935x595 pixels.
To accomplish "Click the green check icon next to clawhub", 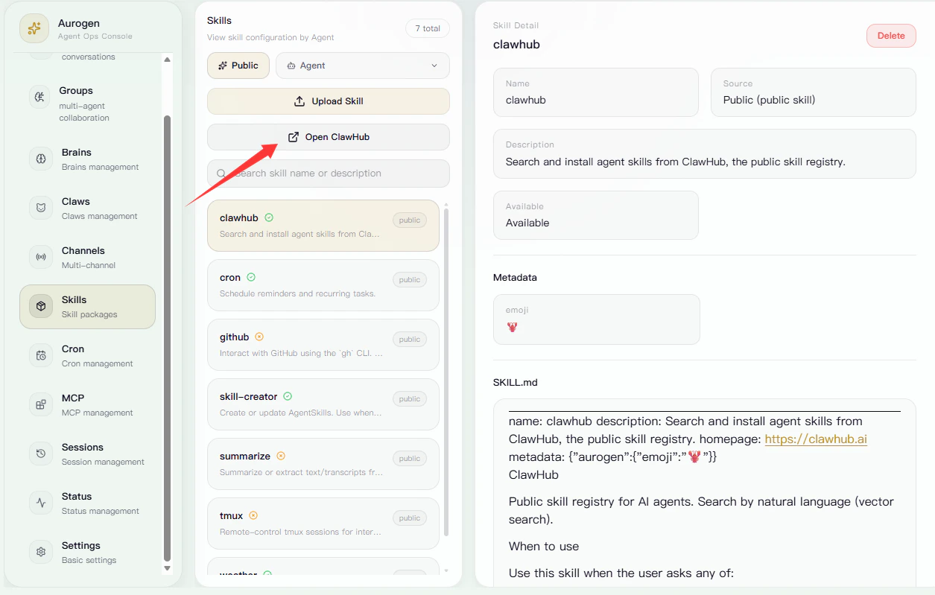I will click(x=269, y=217).
